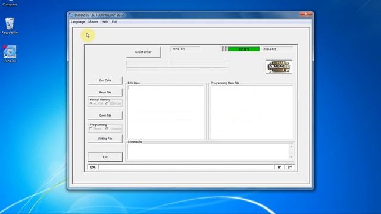Click the second empty field beside it

pos(199,64)
